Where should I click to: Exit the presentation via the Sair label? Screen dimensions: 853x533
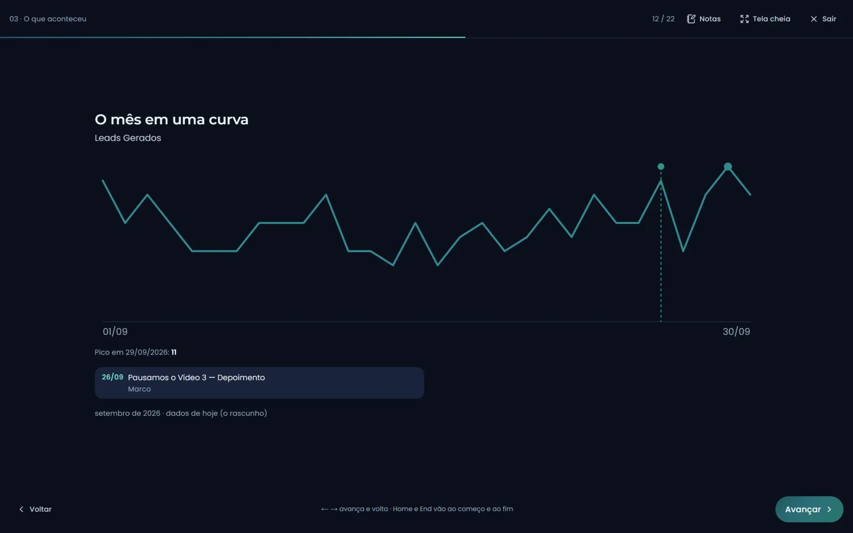coord(829,19)
